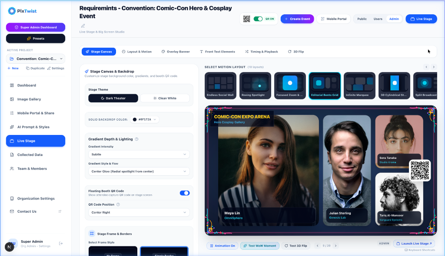Screen dimensions: 445x256
Task: Toggle the QR ON switch
Action: tap(258, 19)
